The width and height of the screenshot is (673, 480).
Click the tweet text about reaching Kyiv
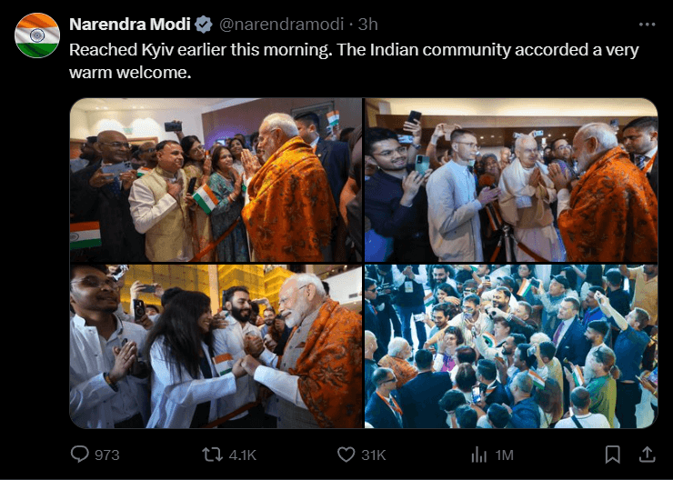tap(354, 59)
